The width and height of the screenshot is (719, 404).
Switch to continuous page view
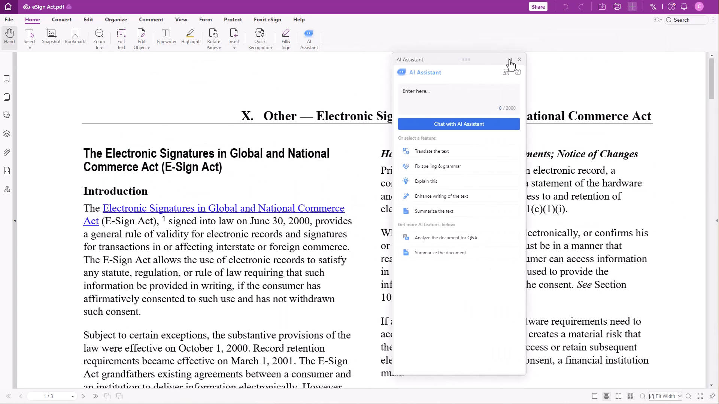[x=607, y=396]
